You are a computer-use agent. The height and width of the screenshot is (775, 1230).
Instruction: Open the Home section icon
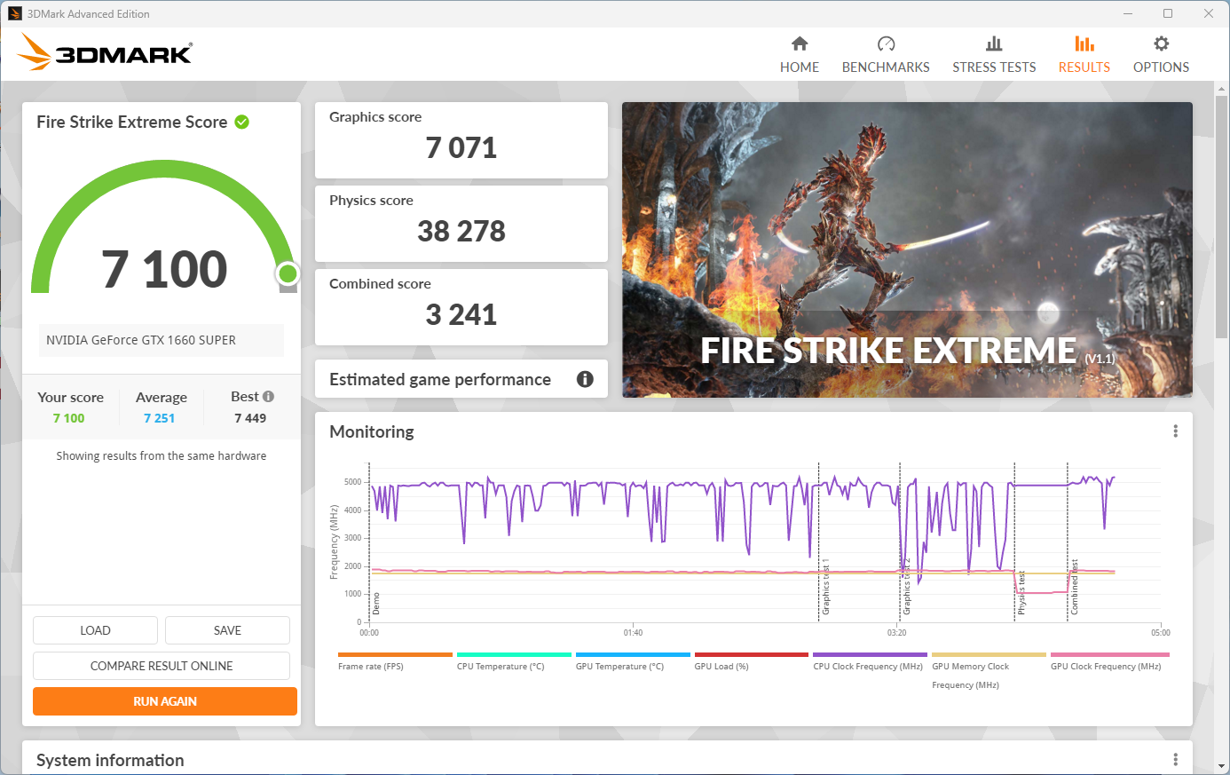click(800, 43)
